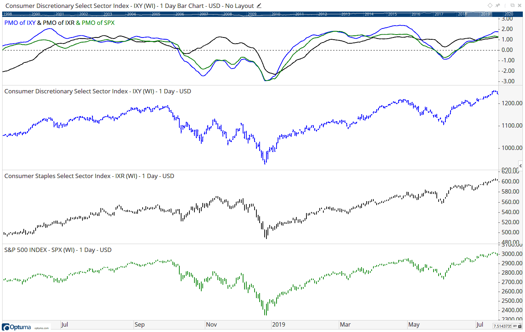Jump to 2013 on the timeline overview
This screenshot has height=332, width=525.
[346, 14]
